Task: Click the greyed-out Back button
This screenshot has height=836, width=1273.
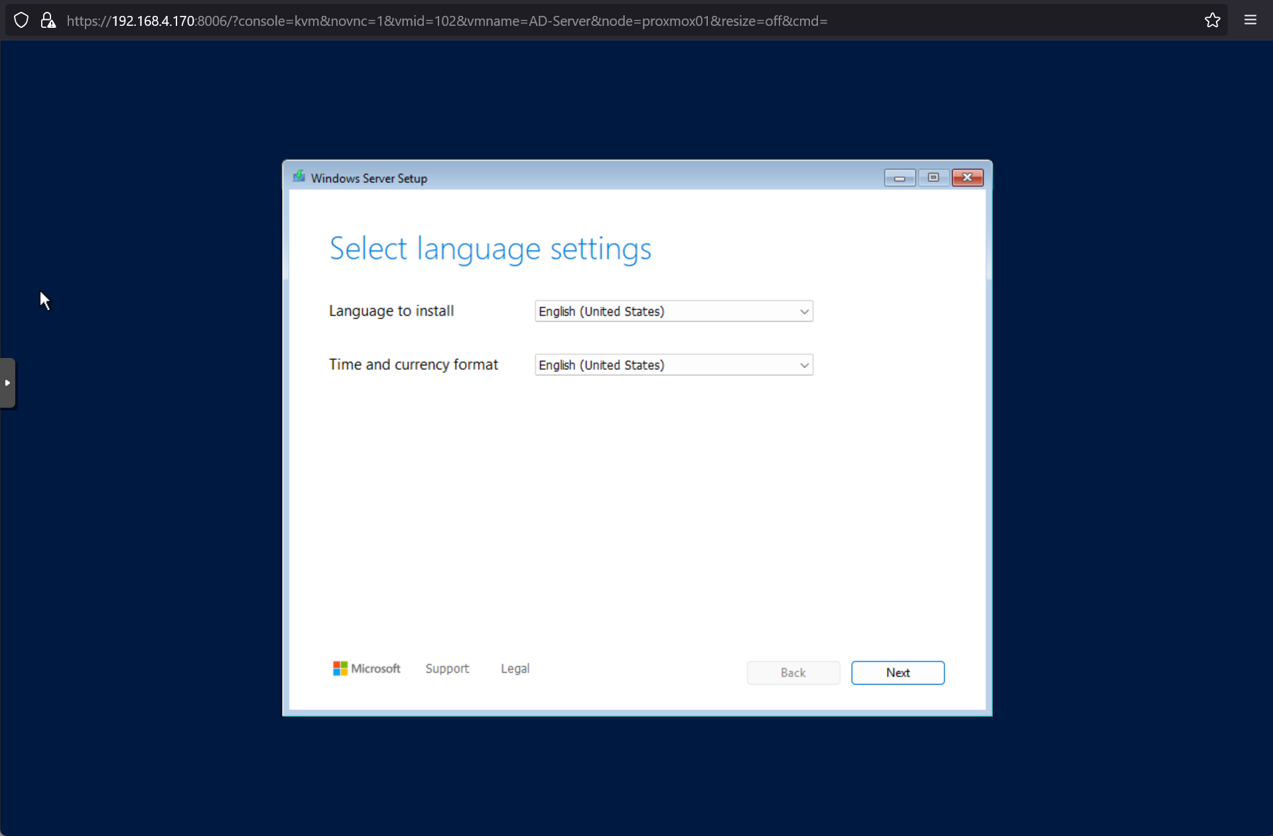Action: (793, 673)
